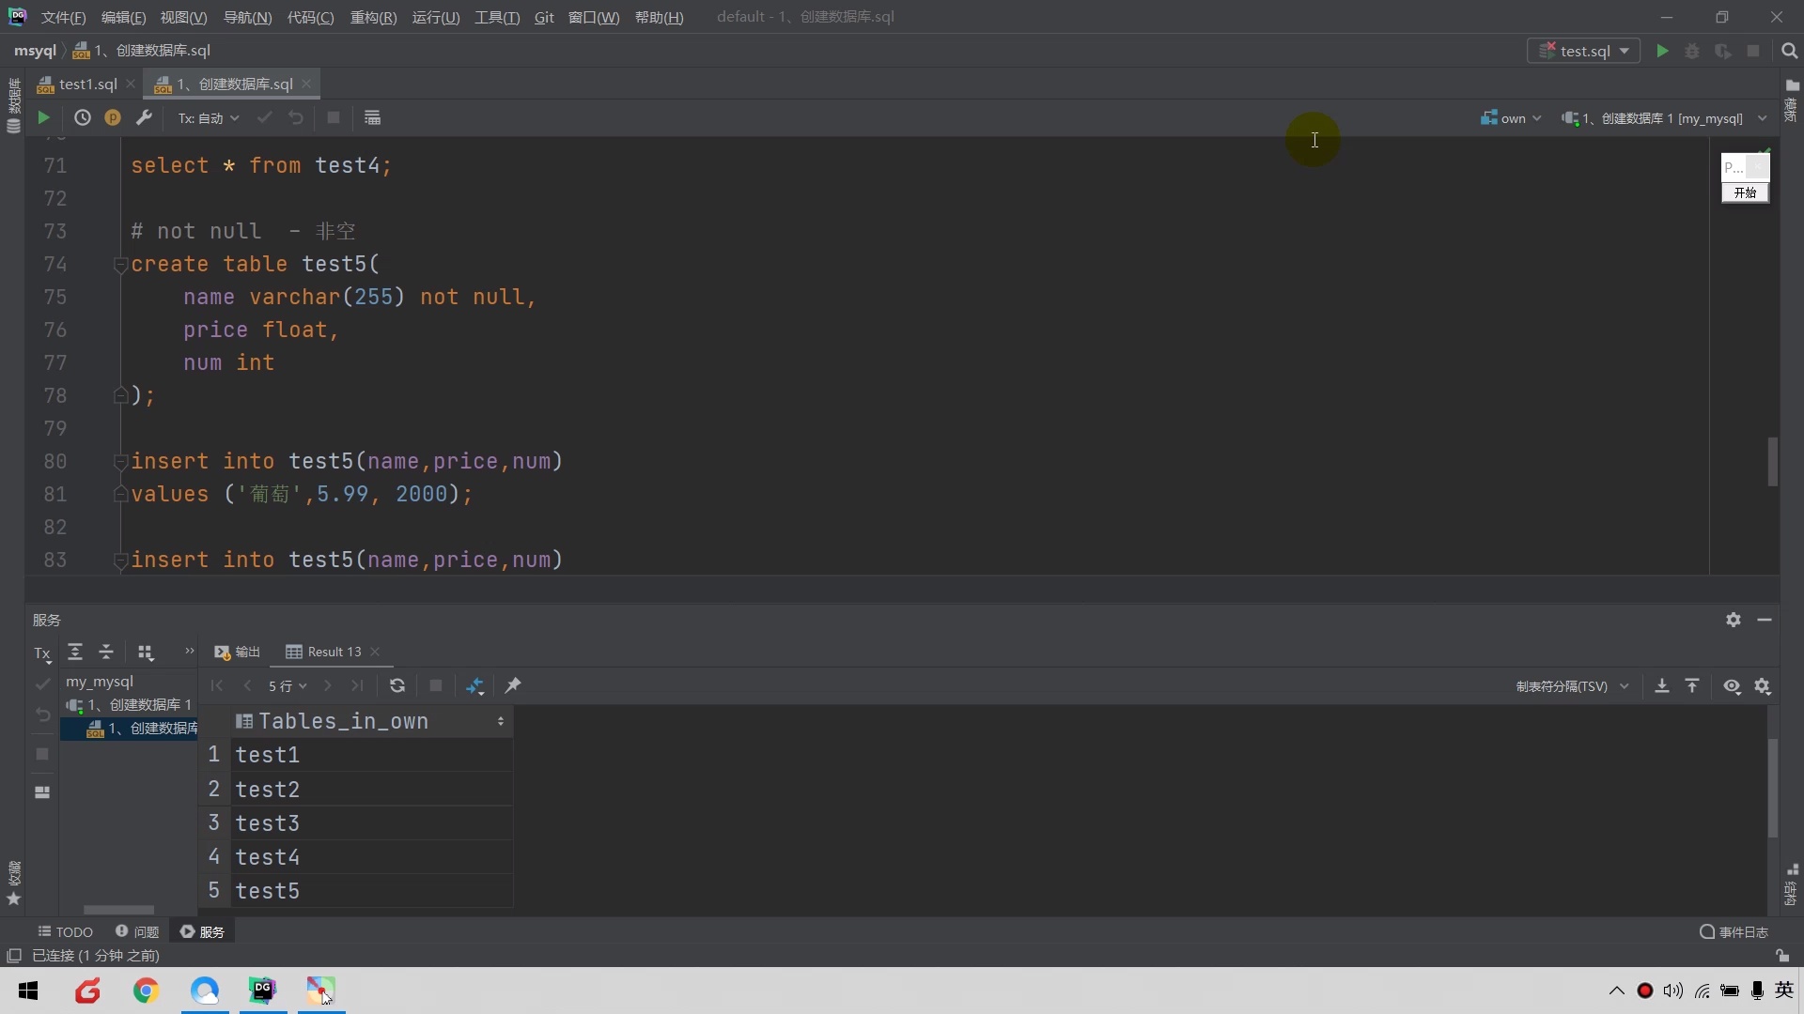The image size is (1804, 1014).
Task: Click the view-as-table in-editor results icon
Action: pos(372,117)
